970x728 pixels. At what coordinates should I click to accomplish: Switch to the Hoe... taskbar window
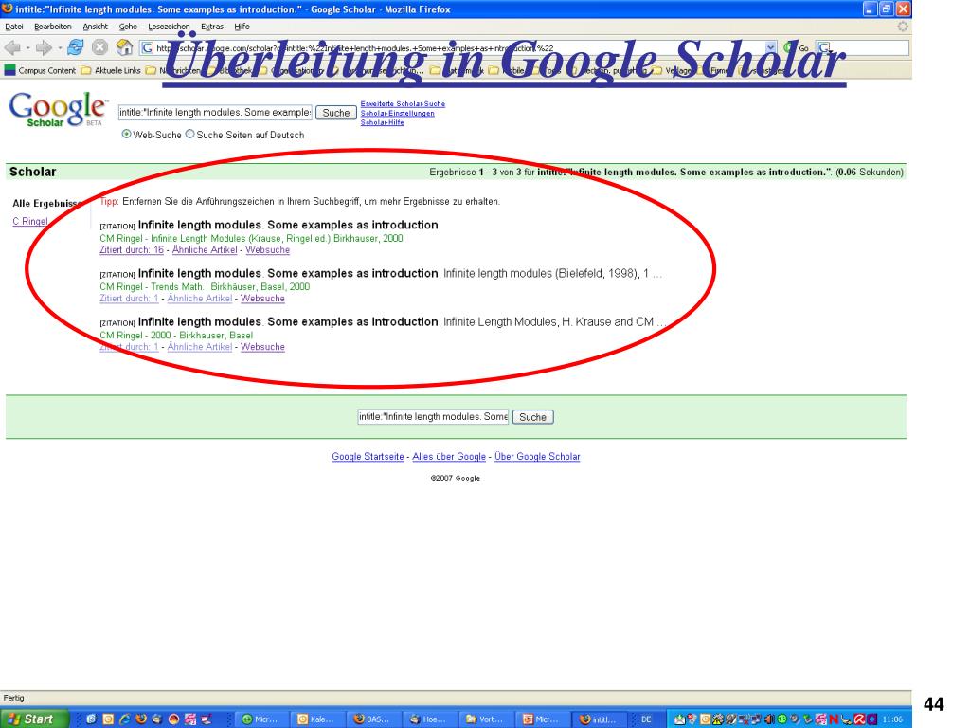coord(430,719)
